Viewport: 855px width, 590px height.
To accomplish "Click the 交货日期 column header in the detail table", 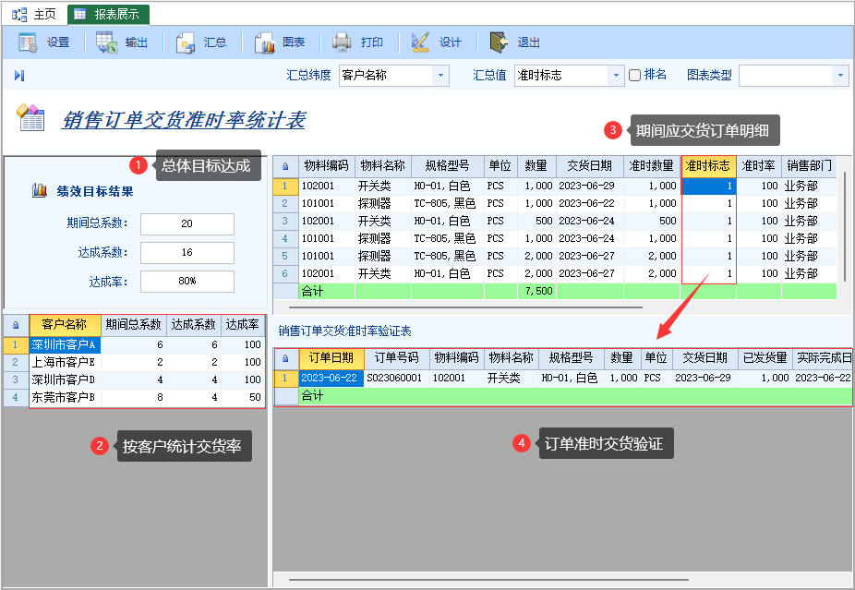I will [x=589, y=166].
